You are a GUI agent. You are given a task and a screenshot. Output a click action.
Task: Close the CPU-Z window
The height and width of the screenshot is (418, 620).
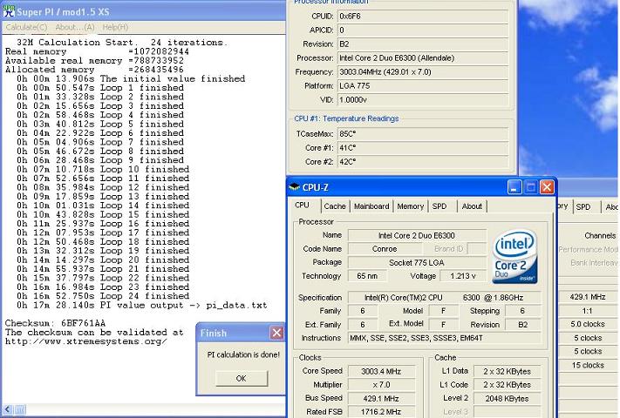[548, 187]
